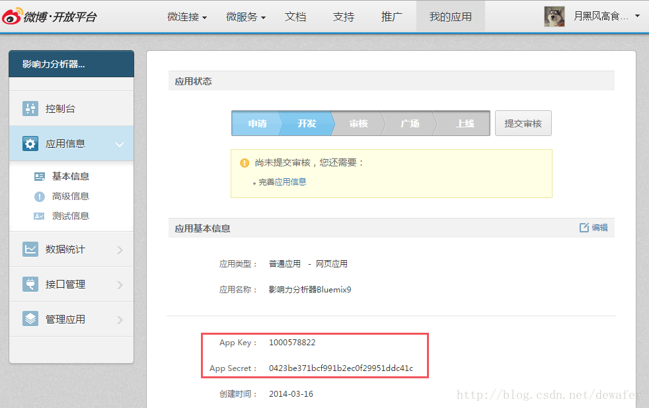Click the 提交审核 button
Screen dimensions: 649x408
tap(523, 123)
